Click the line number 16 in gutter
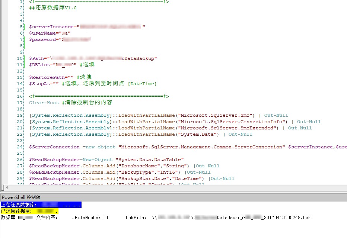Image resolution: width=347 pixels, height=238 pixels. pyautogui.click(x=20, y=96)
